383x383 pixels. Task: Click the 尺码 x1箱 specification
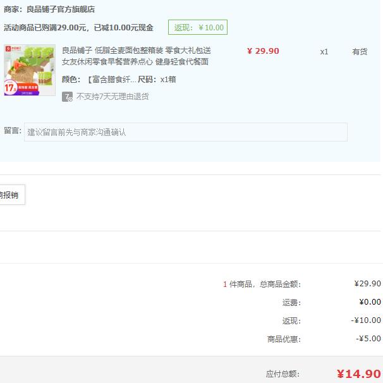pos(157,80)
